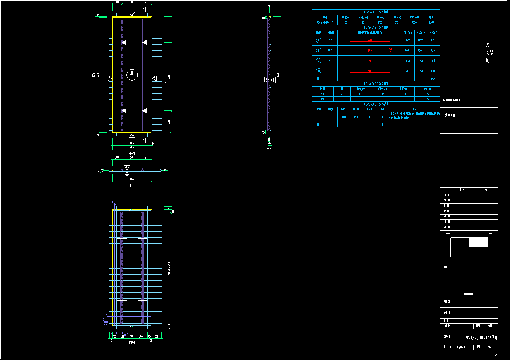Click the "C30" concrete grade cell
This screenshot has width=510, height=360.
click(x=356, y=117)
